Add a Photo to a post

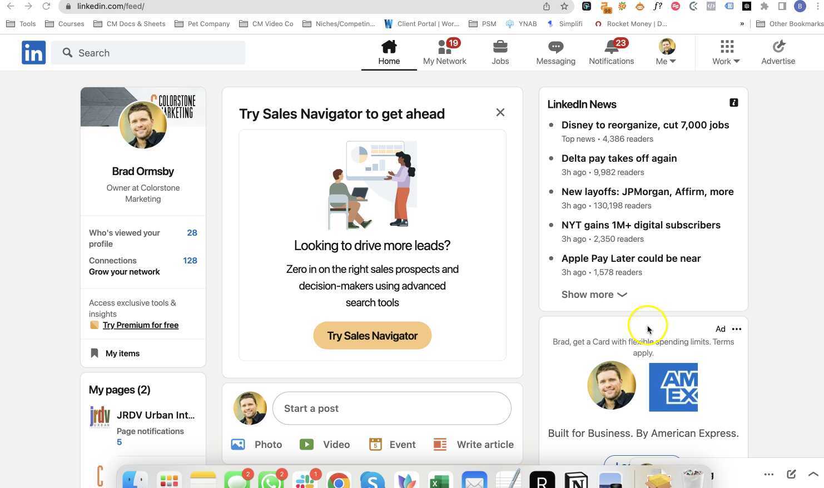(x=257, y=445)
